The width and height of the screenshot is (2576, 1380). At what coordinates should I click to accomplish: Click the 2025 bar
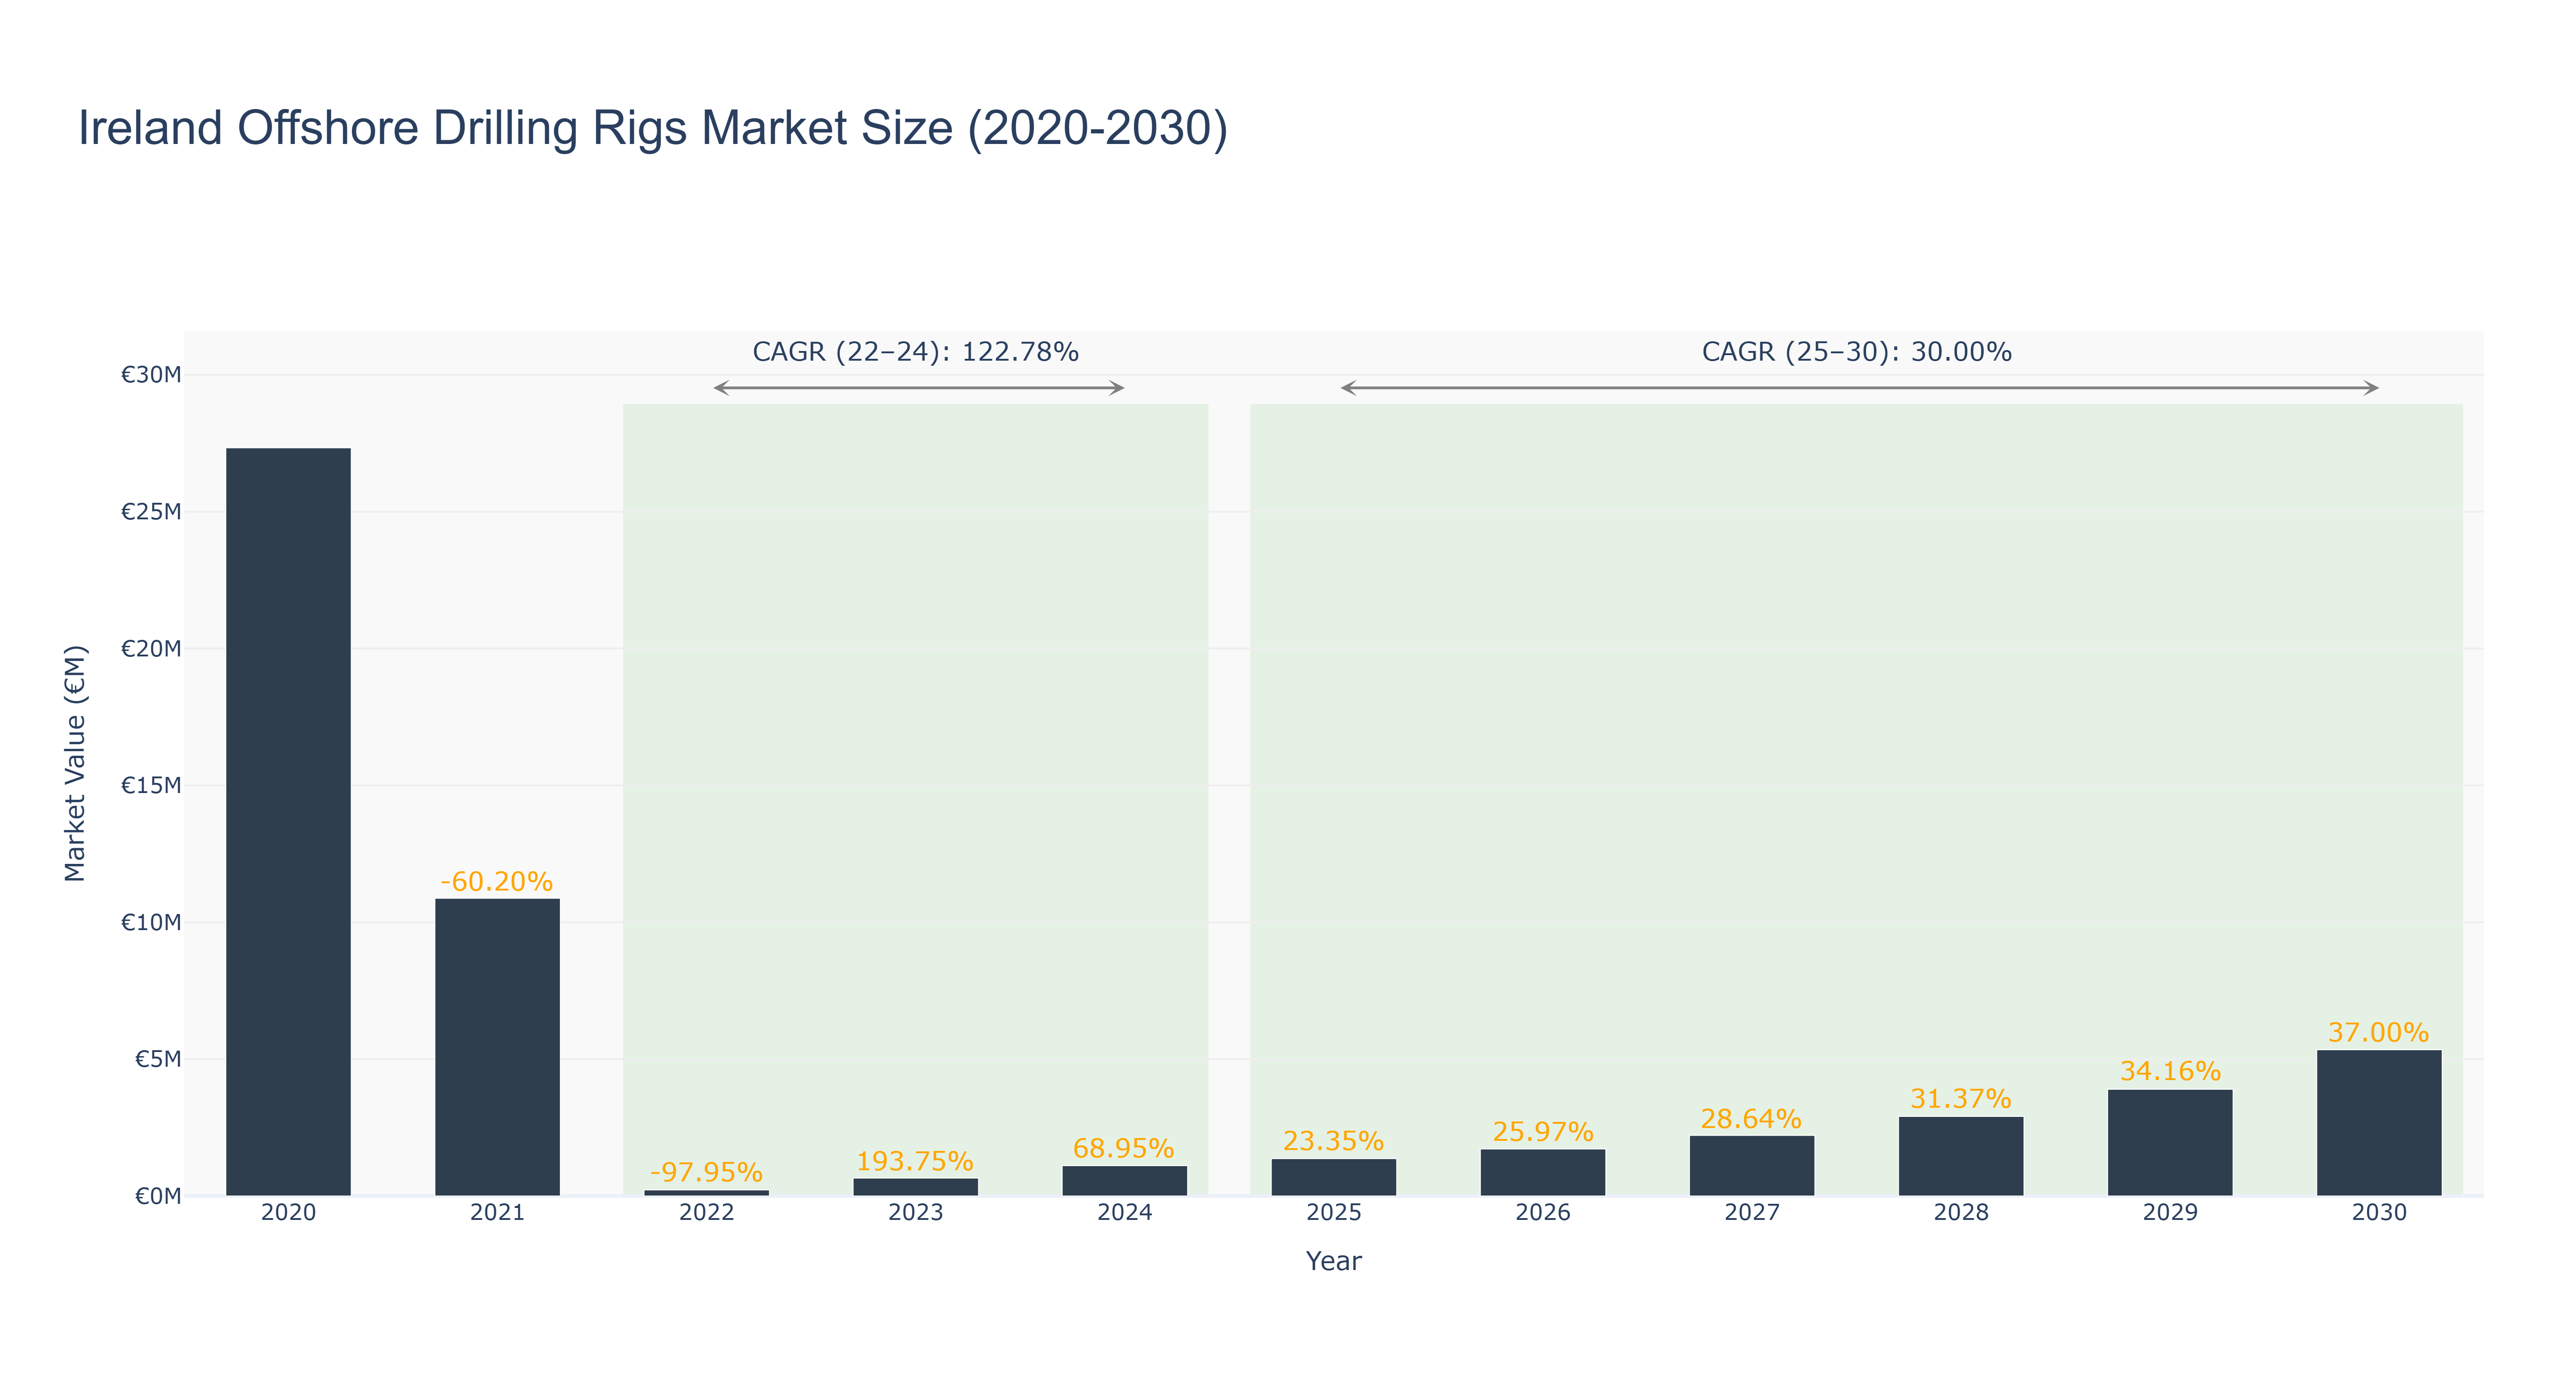[x=1334, y=1178]
